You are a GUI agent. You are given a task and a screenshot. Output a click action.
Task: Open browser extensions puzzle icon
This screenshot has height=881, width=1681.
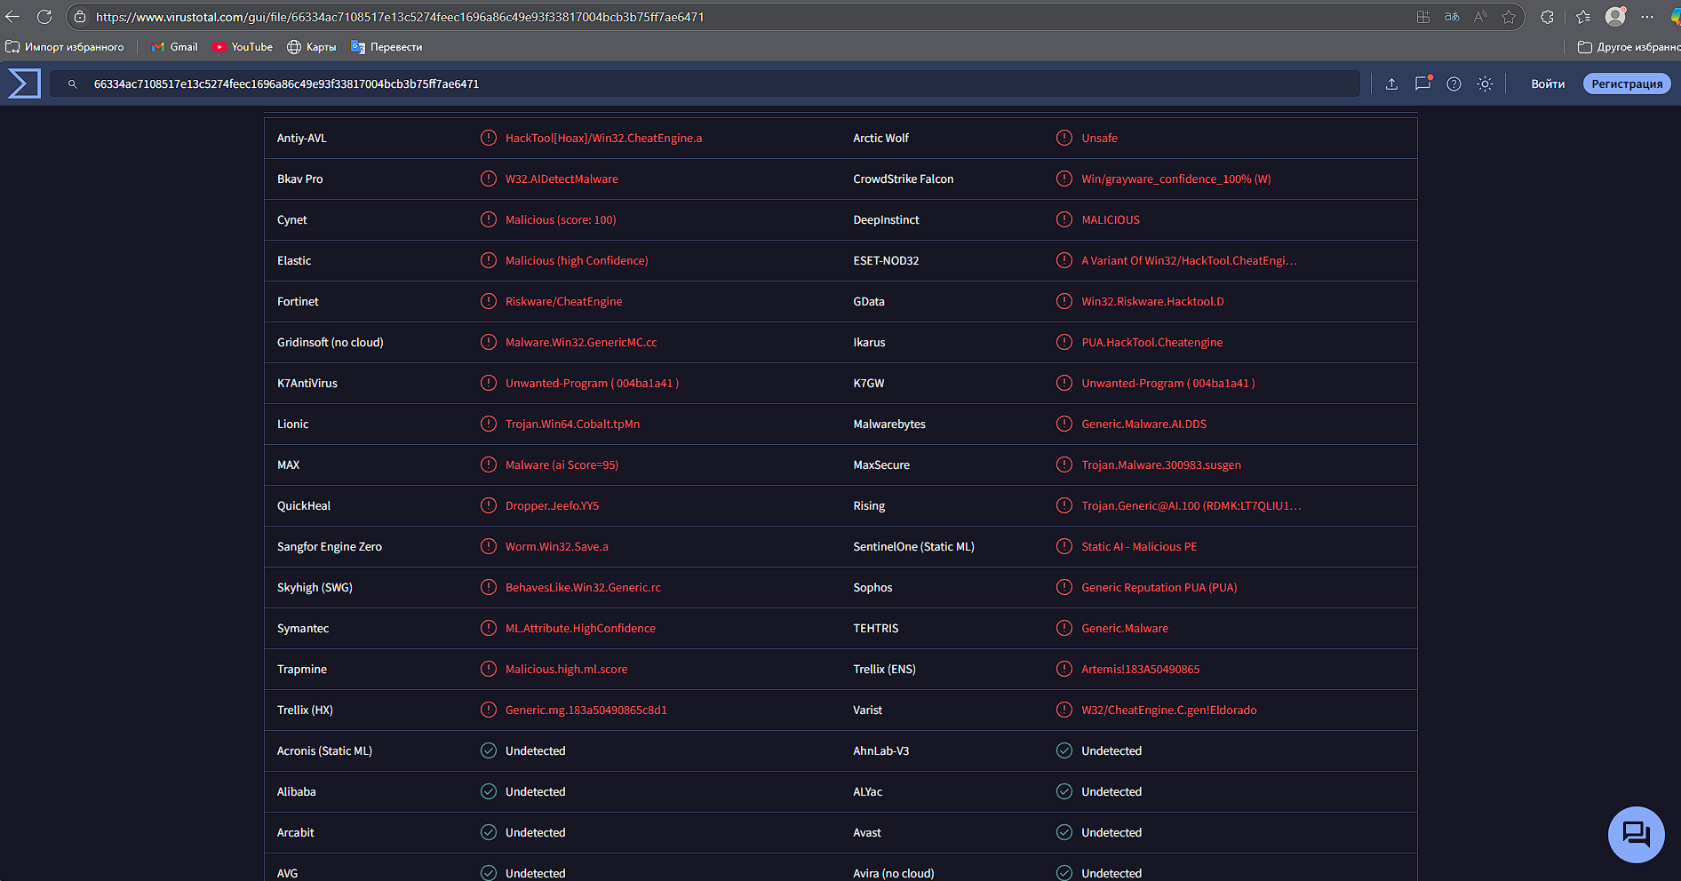pos(1547,17)
